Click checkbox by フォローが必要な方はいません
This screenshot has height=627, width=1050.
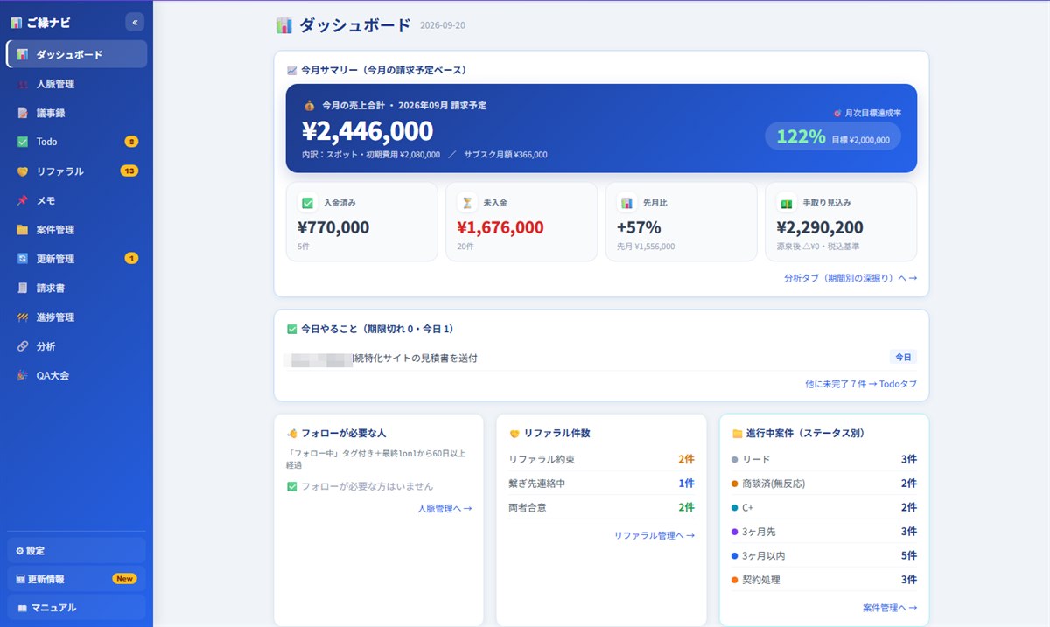point(292,486)
